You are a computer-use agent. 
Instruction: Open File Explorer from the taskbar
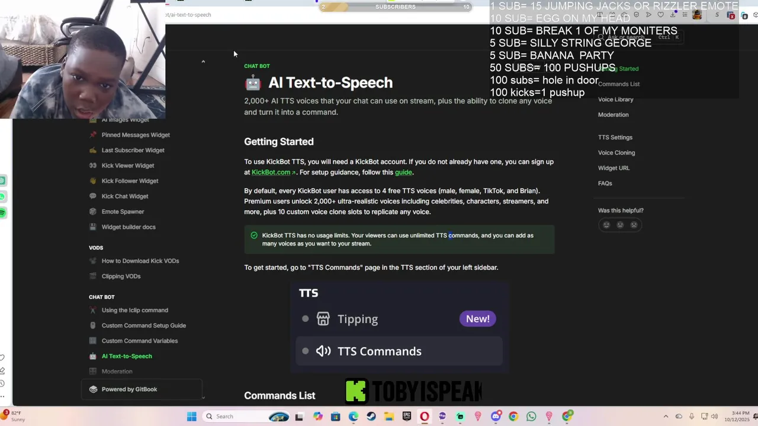point(389,417)
